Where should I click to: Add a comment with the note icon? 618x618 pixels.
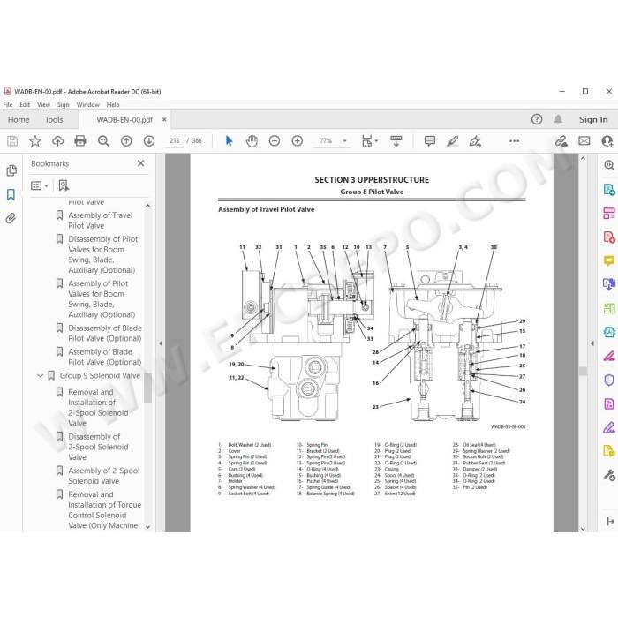tap(430, 140)
